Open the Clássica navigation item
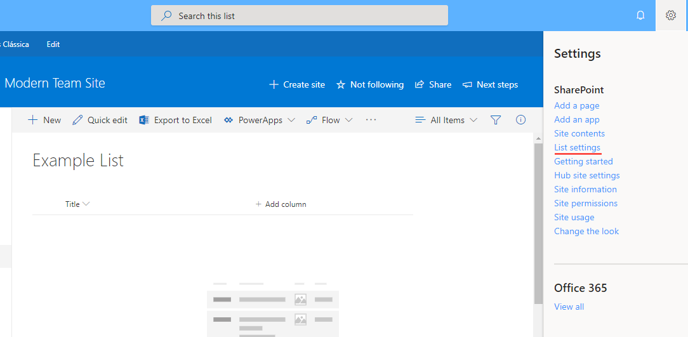688x337 pixels. click(15, 44)
